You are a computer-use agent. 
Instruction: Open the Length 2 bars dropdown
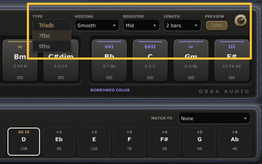[x=182, y=25]
